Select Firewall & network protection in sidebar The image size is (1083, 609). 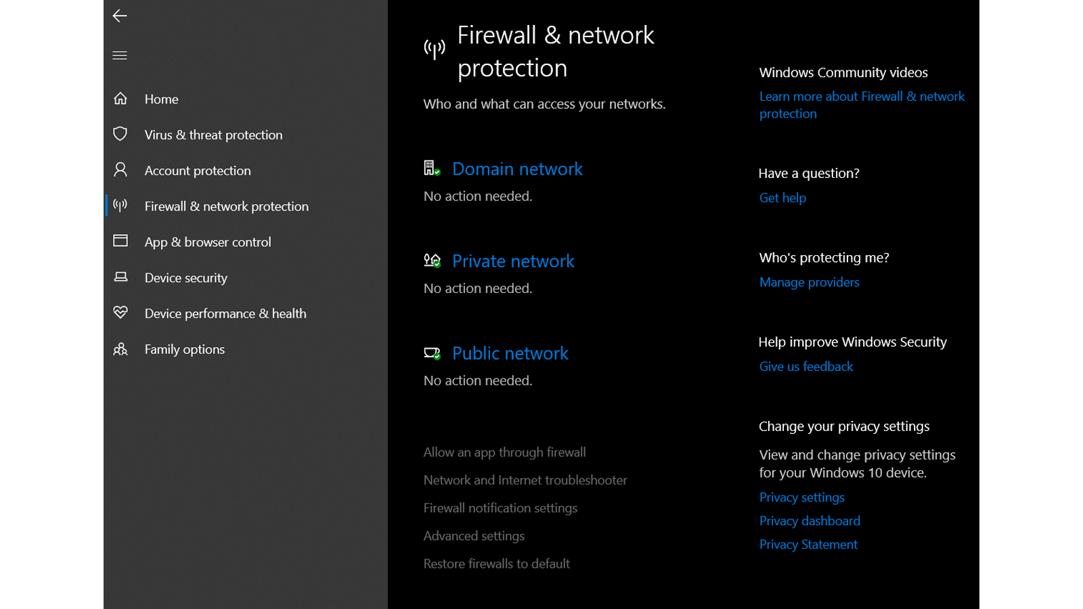click(227, 206)
